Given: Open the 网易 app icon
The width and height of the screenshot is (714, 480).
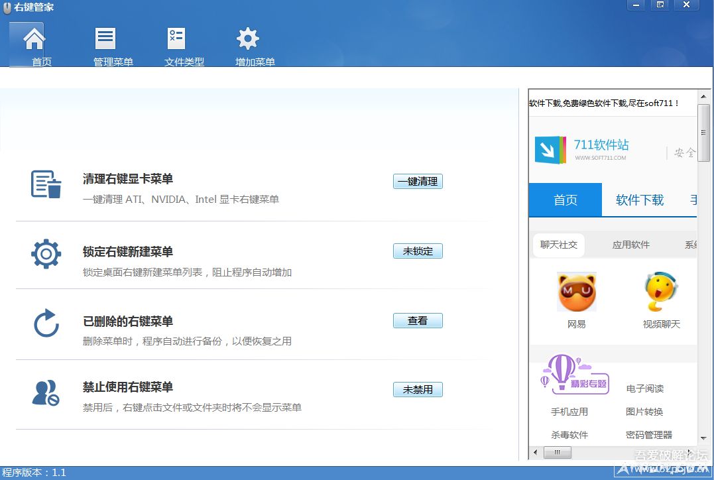Looking at the screenshot, I should 576,292.
